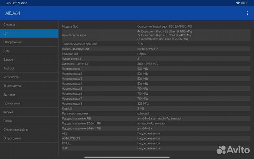View the Температура section
The image size is (254, 159).
point(29,86)
